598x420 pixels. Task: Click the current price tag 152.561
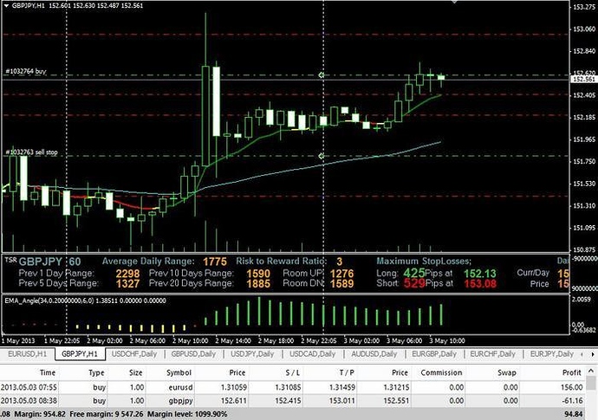583,80
